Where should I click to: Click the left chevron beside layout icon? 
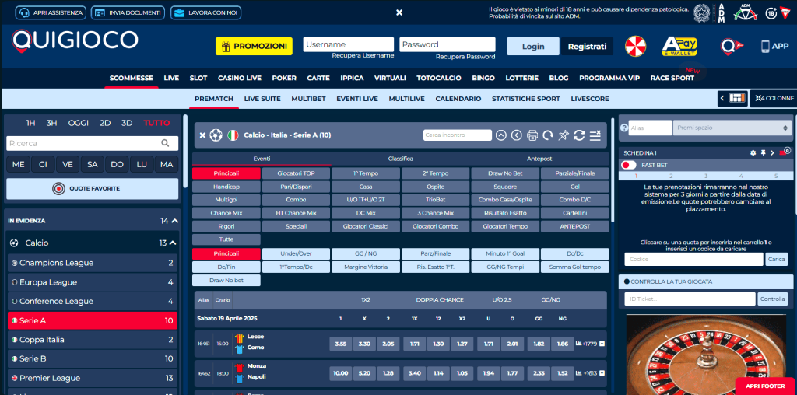tap(722, 98)
